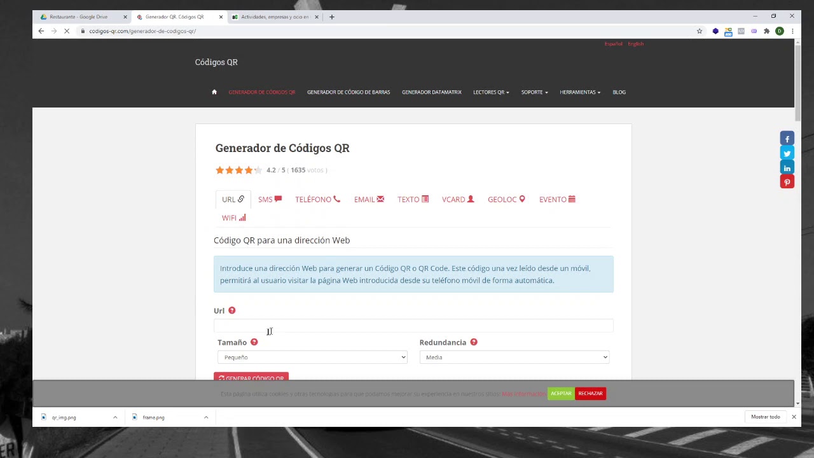This screenshot has width=814, height=458.
Task: Open the Facebook share button
Action: click(x=787, y=139)
